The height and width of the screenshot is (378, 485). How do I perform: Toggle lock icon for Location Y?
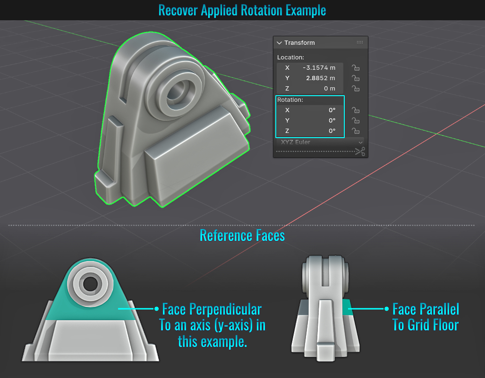(356, 78)
